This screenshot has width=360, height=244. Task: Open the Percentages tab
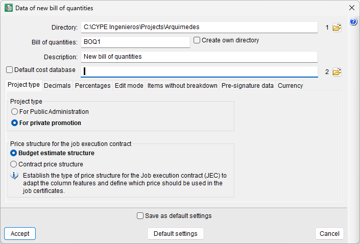click(x=92, y=86)
